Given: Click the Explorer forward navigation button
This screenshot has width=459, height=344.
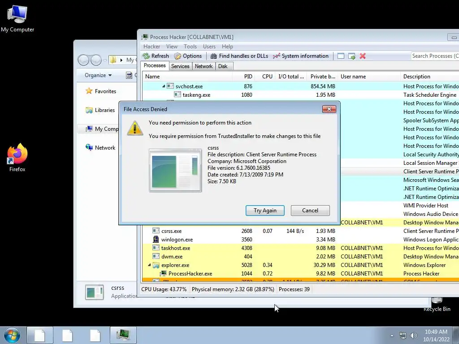Looking at the screenshot, I should click(x=96, y=60).
